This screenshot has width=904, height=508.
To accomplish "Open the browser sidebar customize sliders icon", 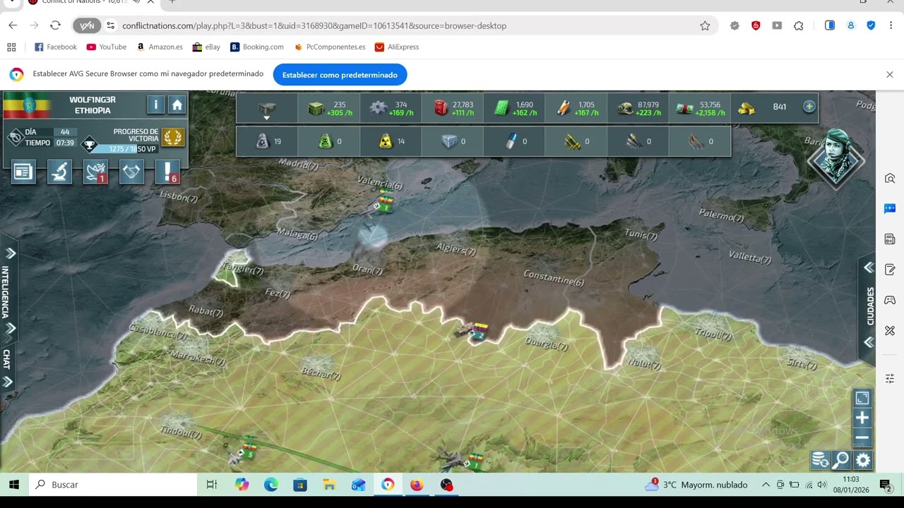I will [x=890, y=379].
